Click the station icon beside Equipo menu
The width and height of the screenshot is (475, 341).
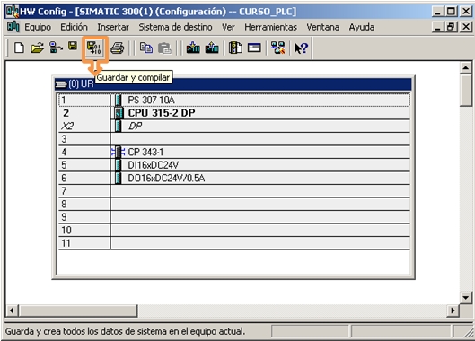click(x=13, y=27)
